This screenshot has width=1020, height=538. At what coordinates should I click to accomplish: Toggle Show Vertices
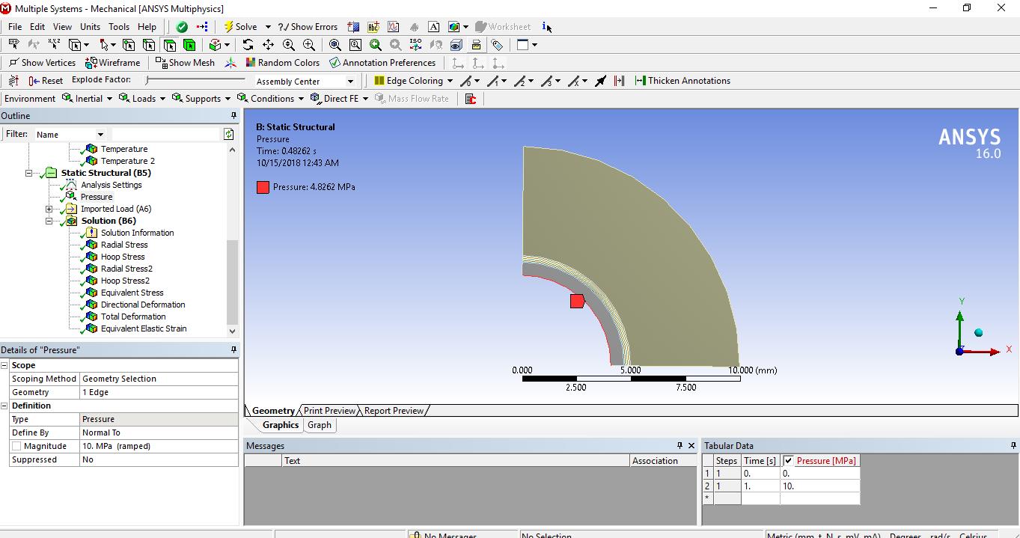tap(42, 63)
